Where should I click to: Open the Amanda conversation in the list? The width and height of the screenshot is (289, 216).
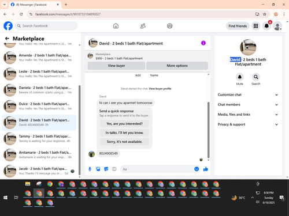pyautogui.click(x=39, y=58)
